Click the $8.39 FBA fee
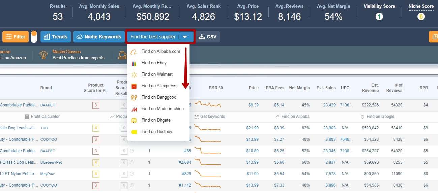438x193 pixels. (x=279, y=128)
